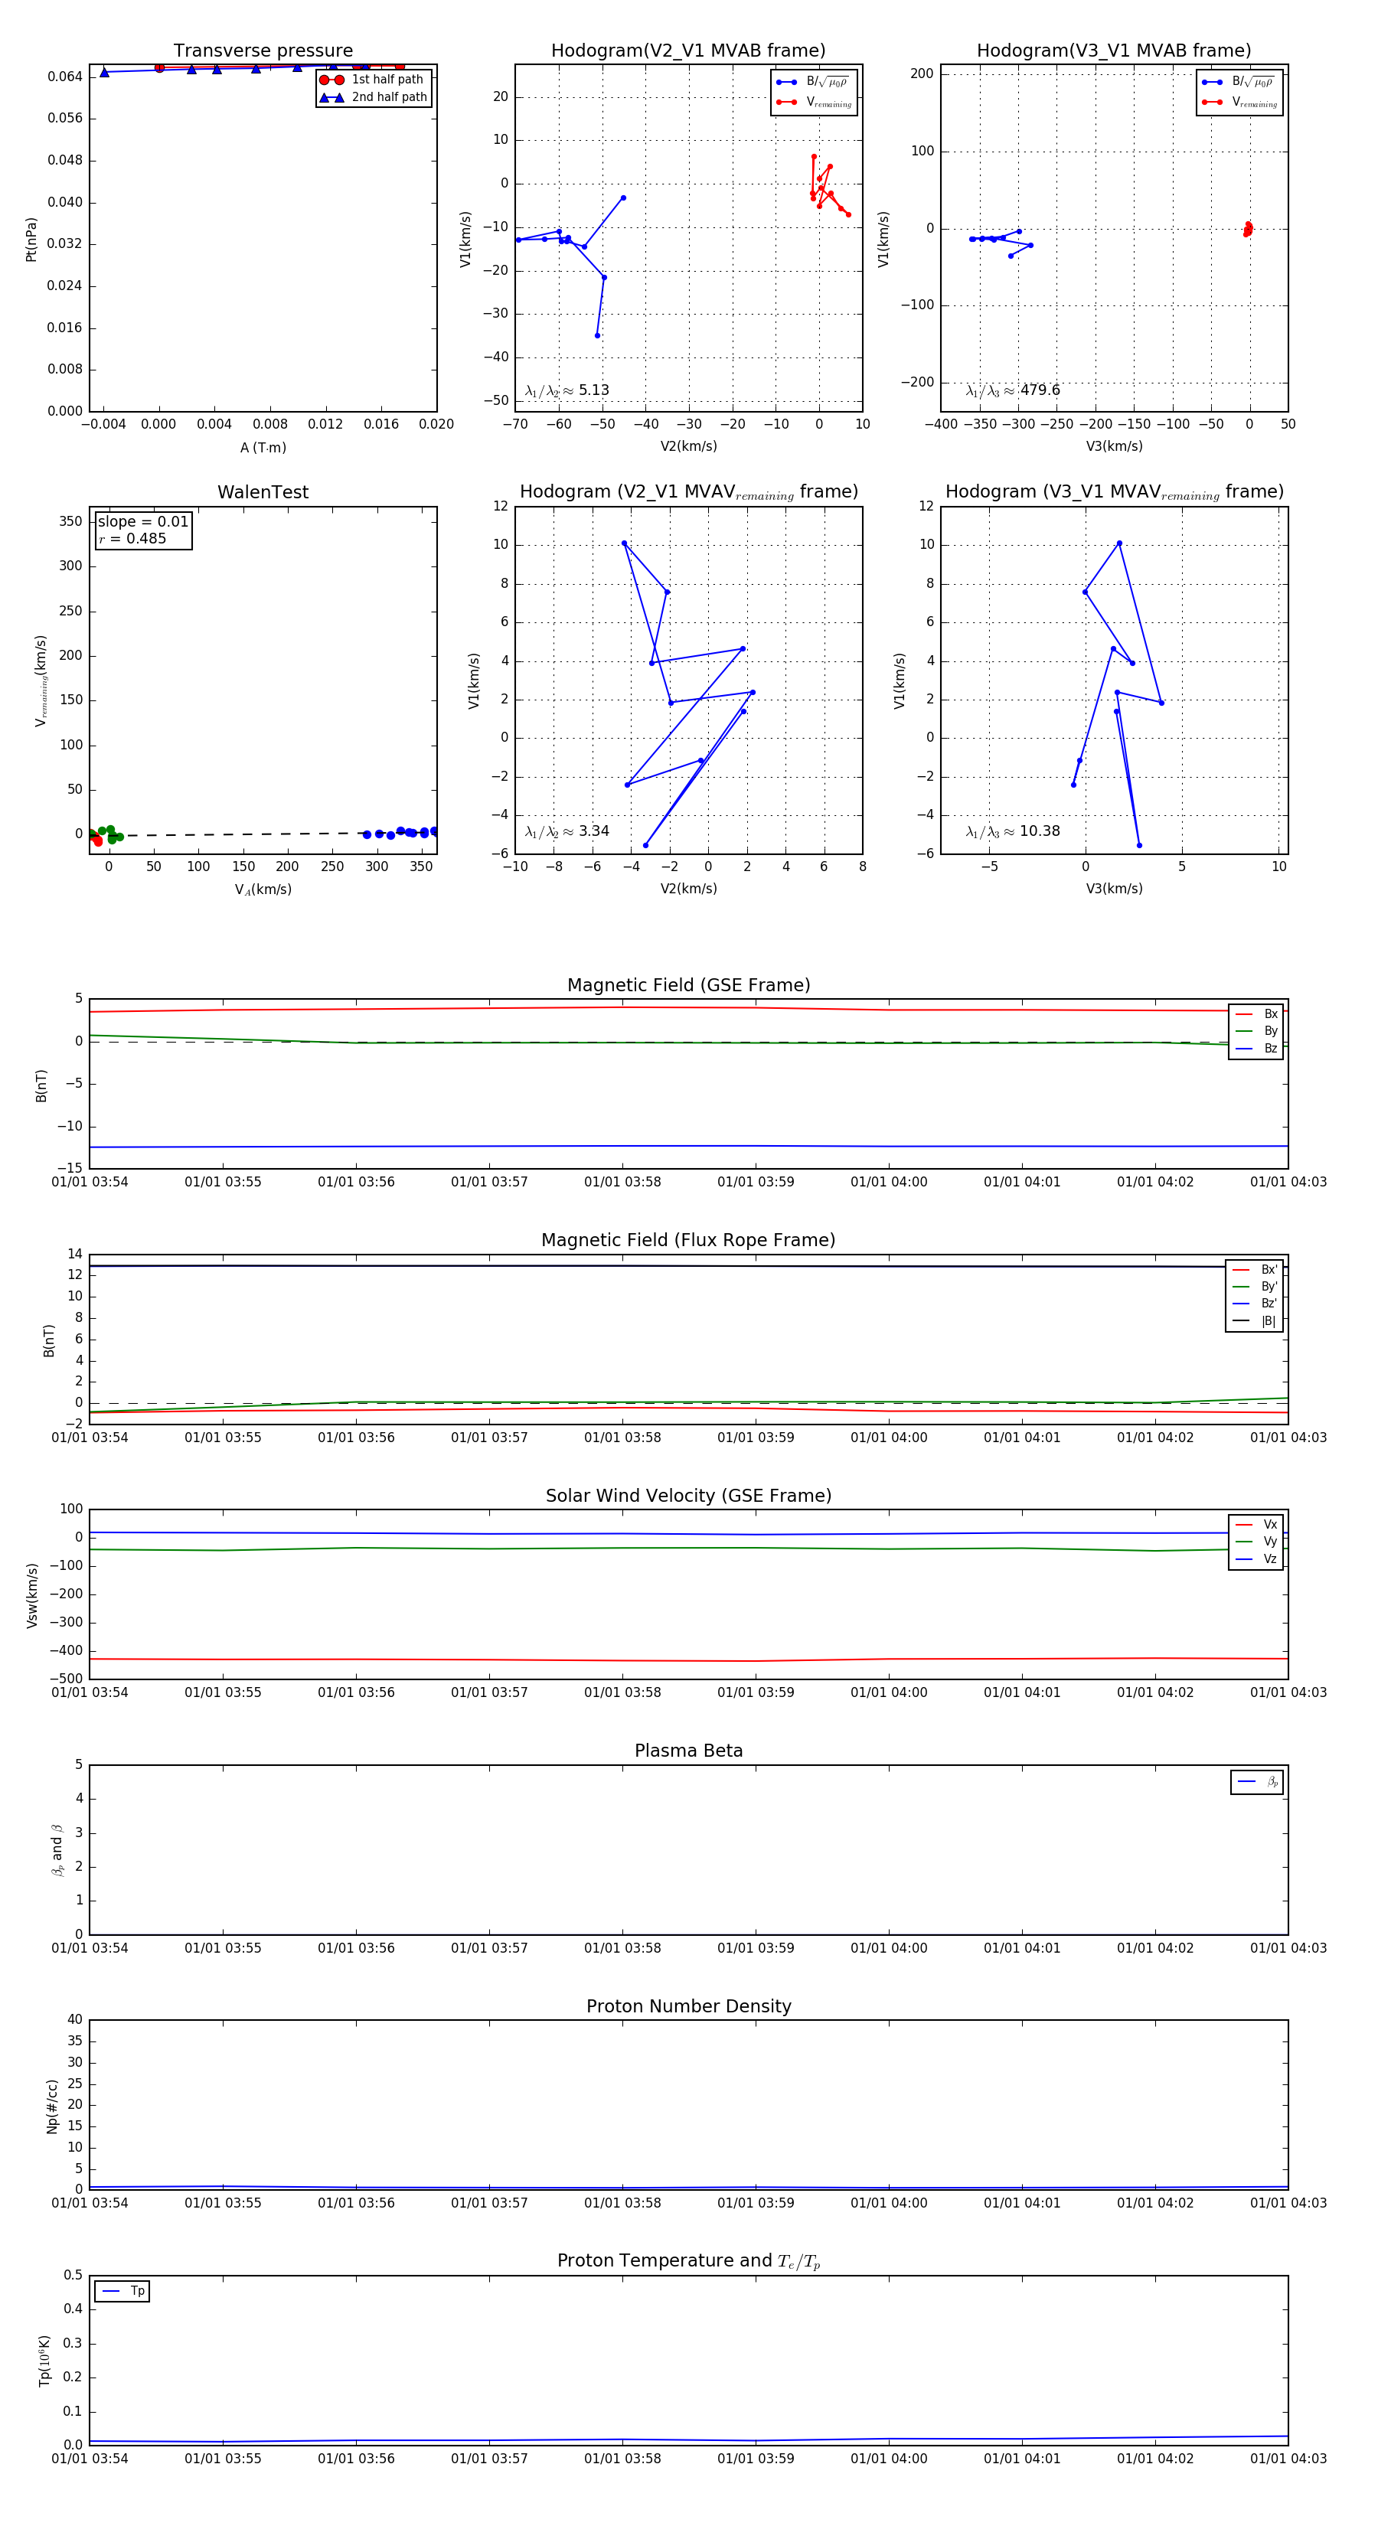Click the "Hodogram (V3_V1 MVAV remaining frame)" title
The width and height of the screenshot is (1378, 2526).
[x=1114, y=492]
